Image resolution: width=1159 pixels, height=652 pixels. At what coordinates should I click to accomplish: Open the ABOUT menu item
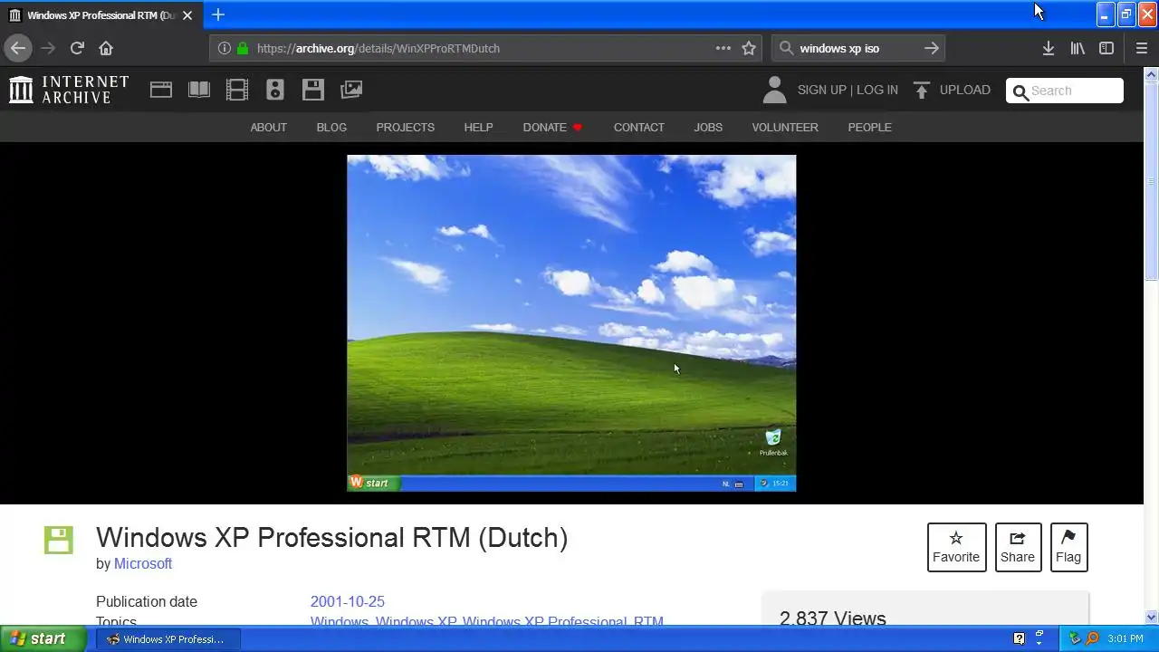coord(269,128)
